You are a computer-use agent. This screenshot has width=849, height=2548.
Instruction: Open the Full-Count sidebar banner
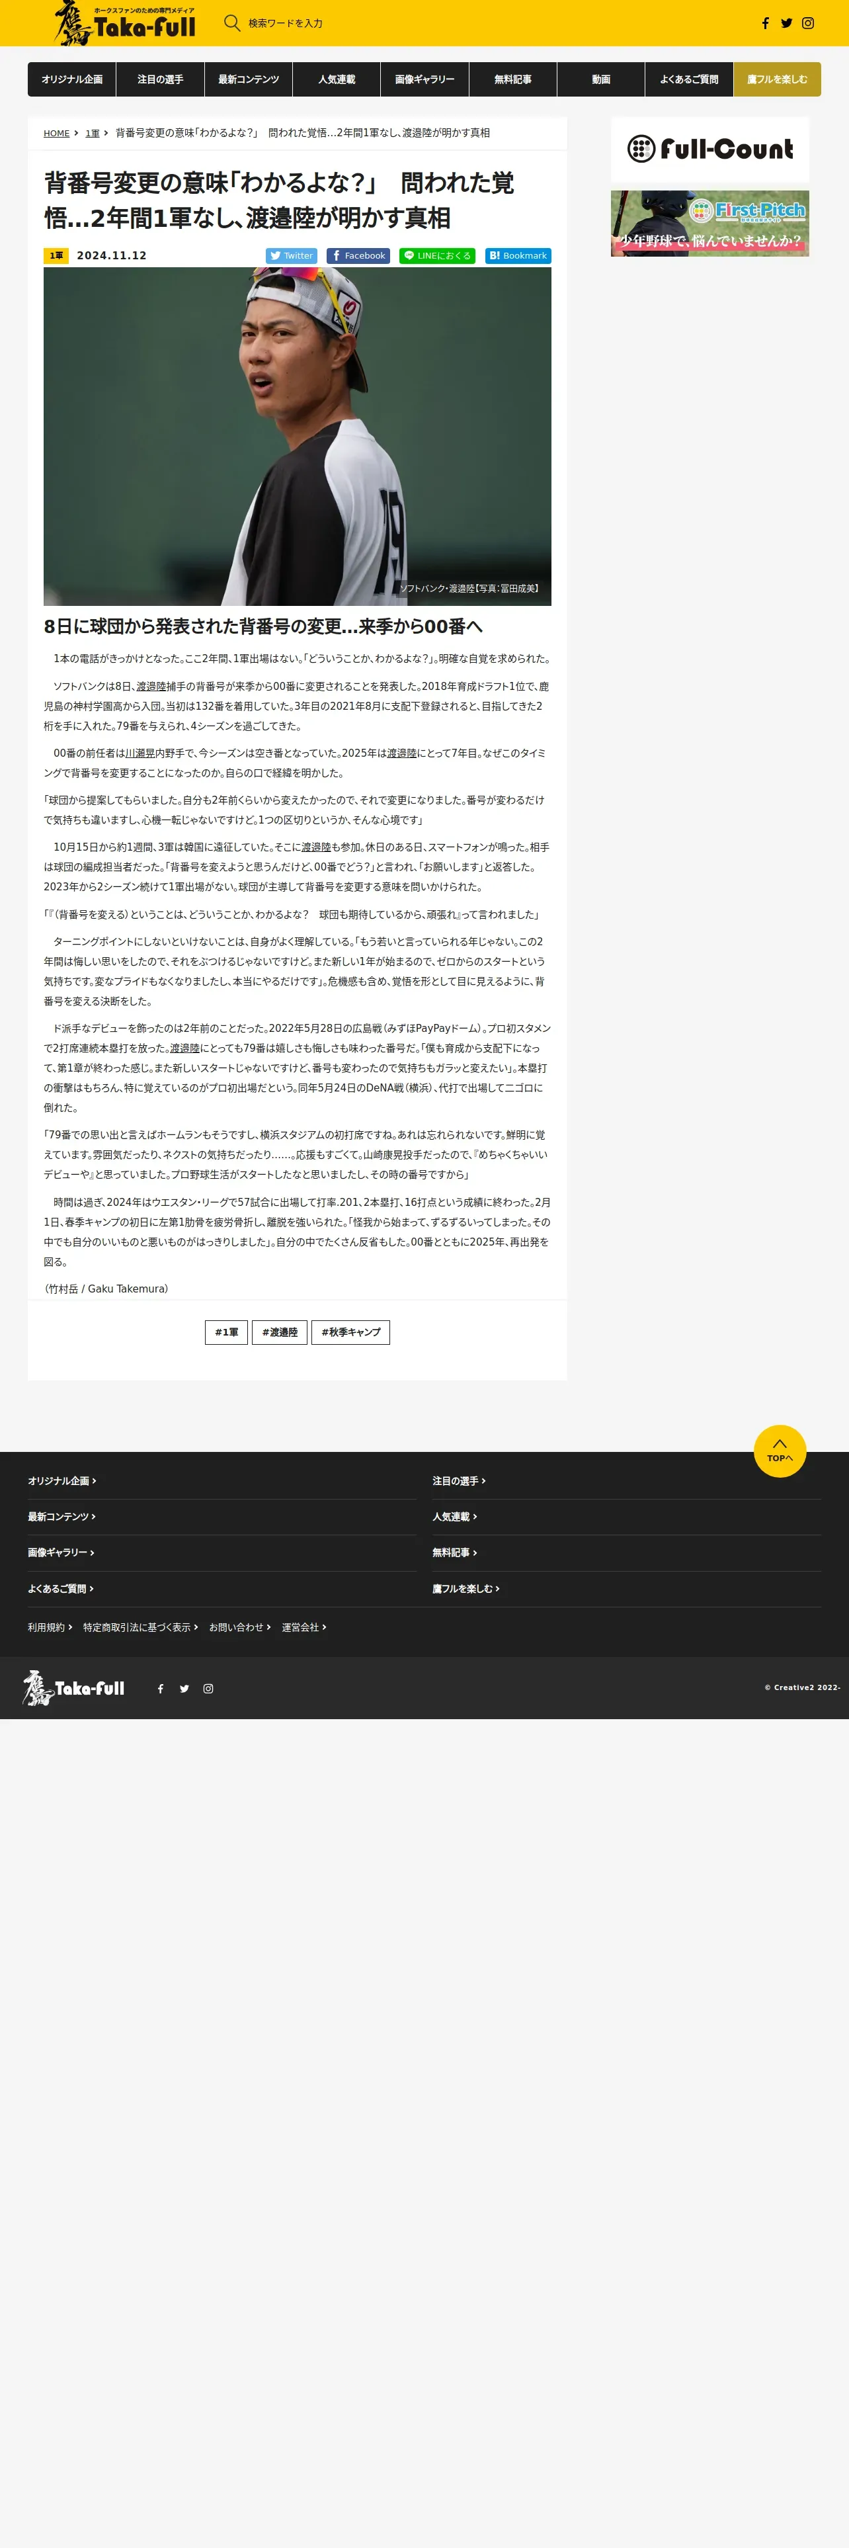(x=709, y=149)
